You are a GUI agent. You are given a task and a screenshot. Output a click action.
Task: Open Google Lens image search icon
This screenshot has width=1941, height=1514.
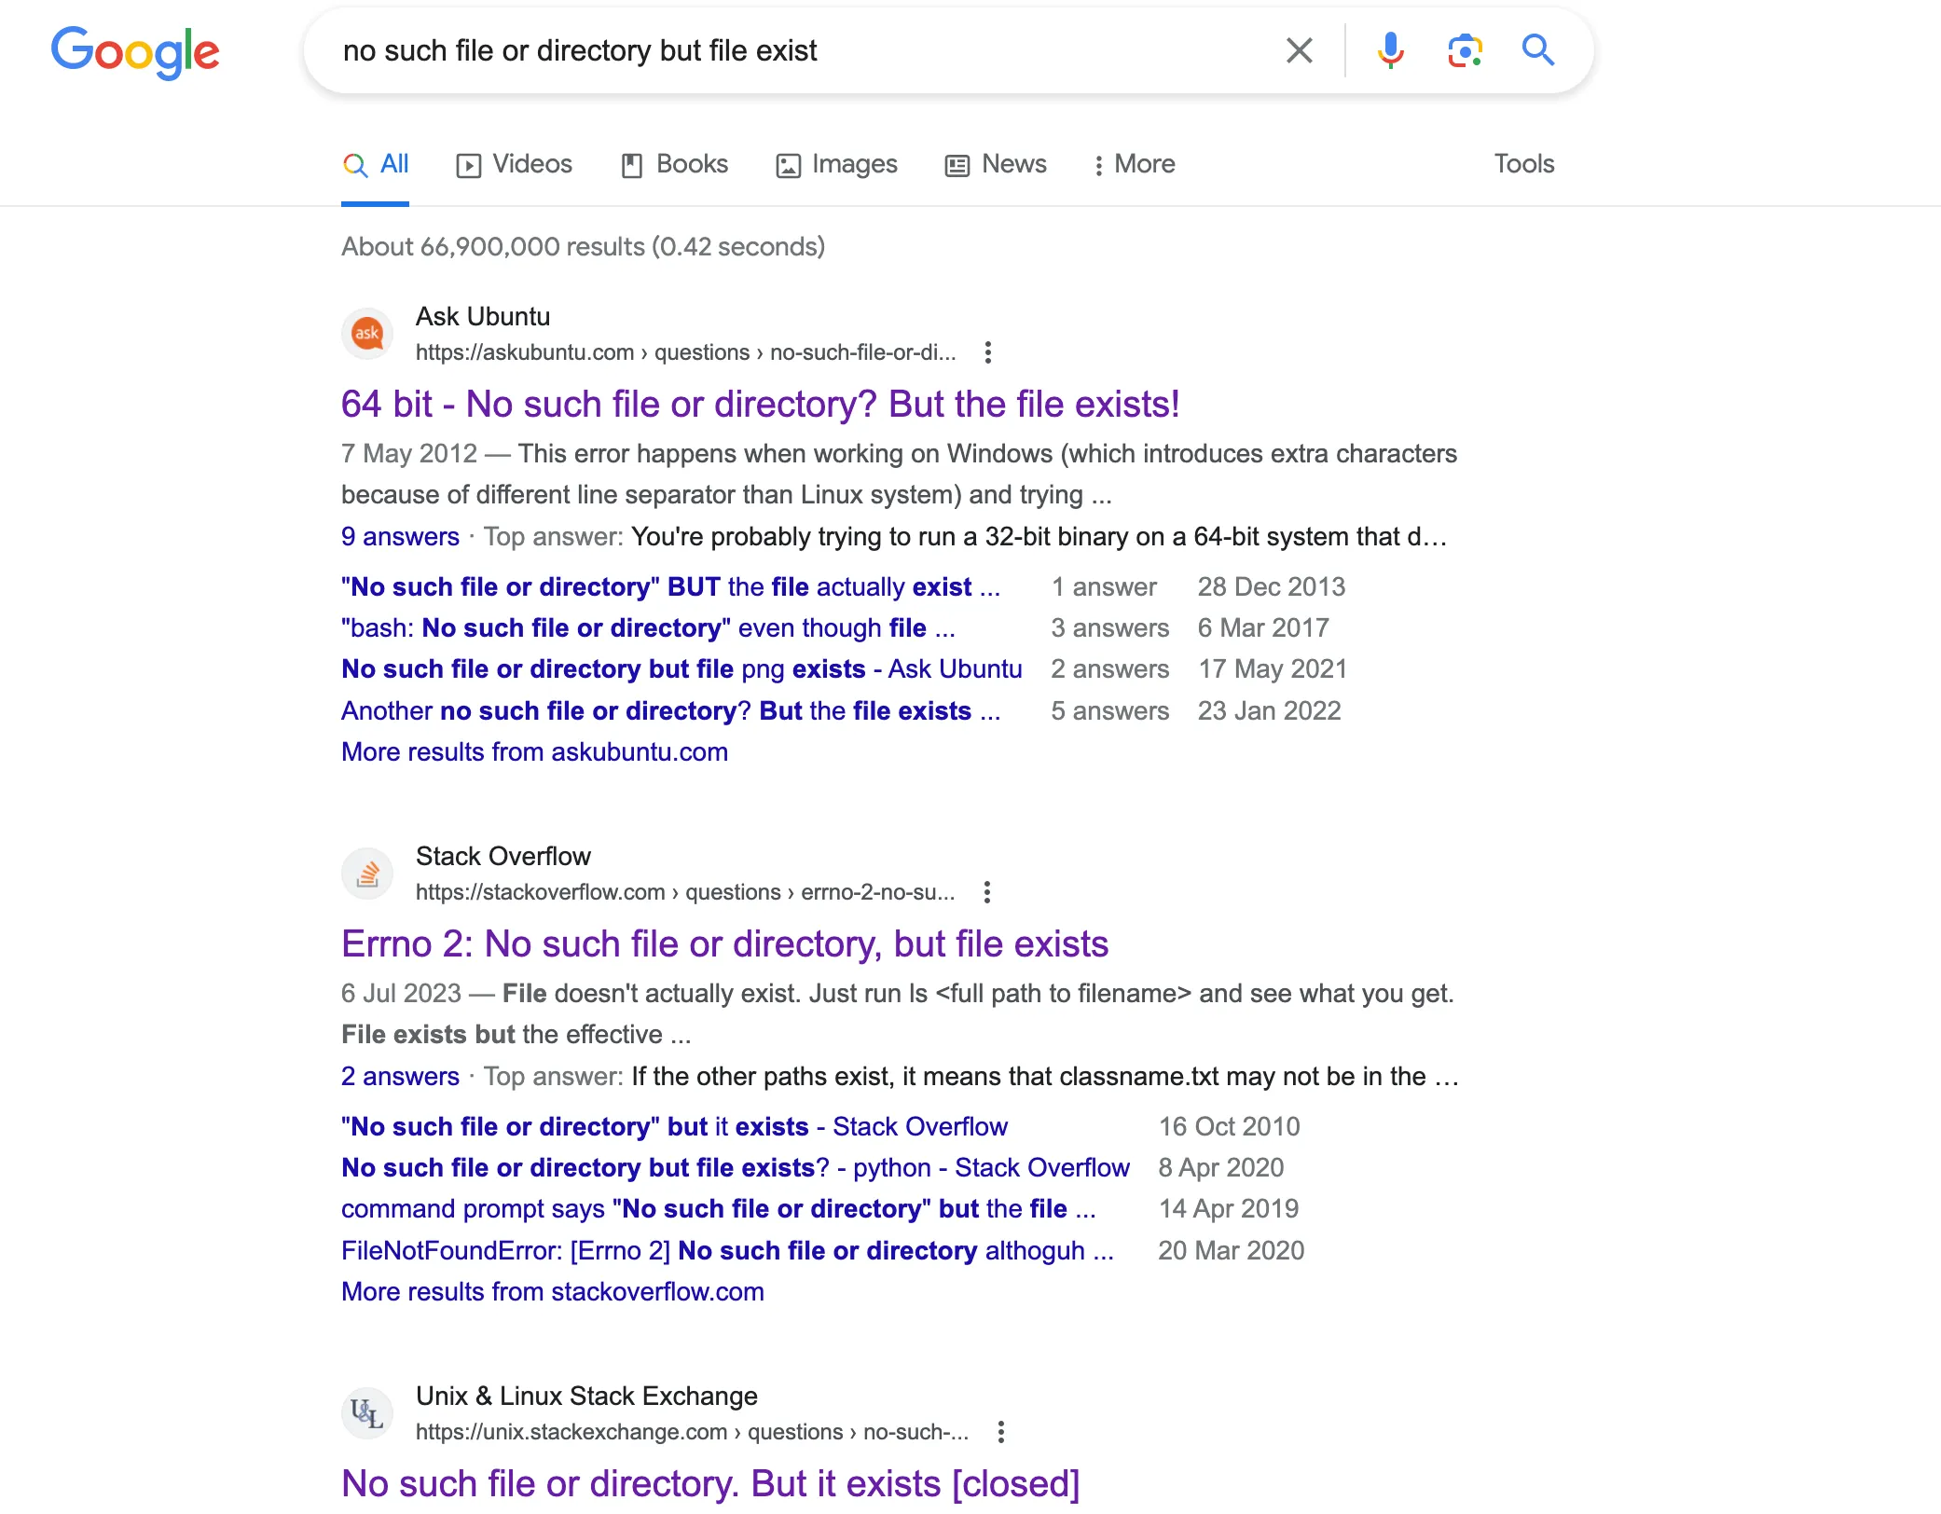(x=1464, y=52)
